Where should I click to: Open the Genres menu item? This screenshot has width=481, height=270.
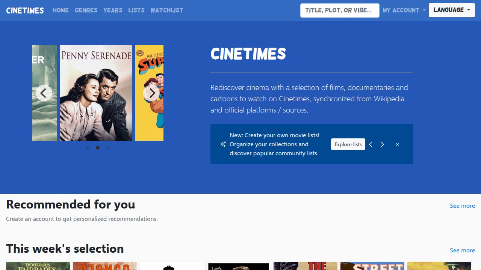86,10
